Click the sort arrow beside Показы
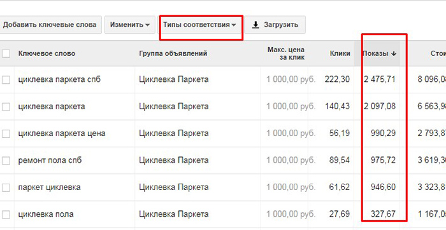446x230 pixels. pyautogui.click(x=394, y=54)
